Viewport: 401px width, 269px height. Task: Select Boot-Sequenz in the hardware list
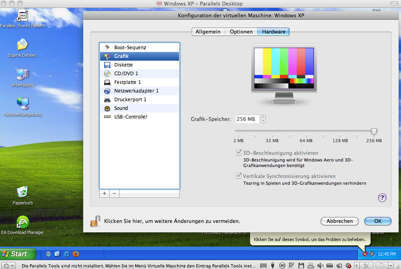click(x=140, y=48)
